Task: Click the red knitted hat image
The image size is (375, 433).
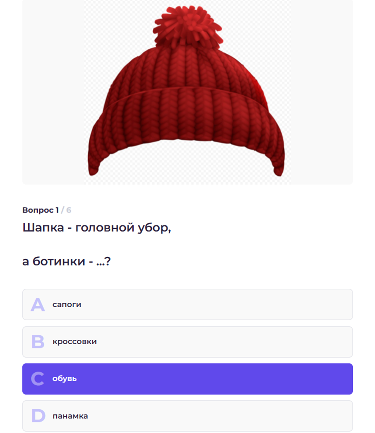Action: click(186, 91)
